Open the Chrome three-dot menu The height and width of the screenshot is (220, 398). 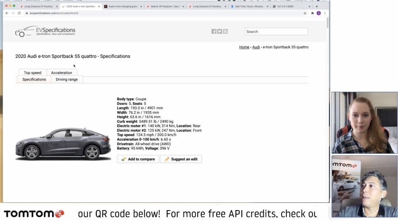(325, 13)
